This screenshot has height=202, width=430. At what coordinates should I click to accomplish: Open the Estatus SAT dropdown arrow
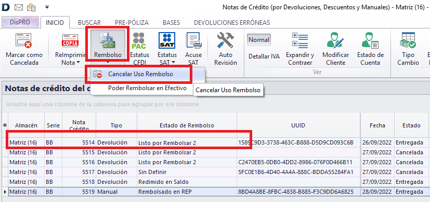coord(174,63)
